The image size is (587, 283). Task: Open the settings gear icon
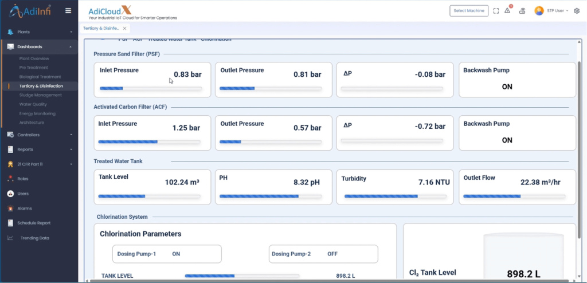577,11
